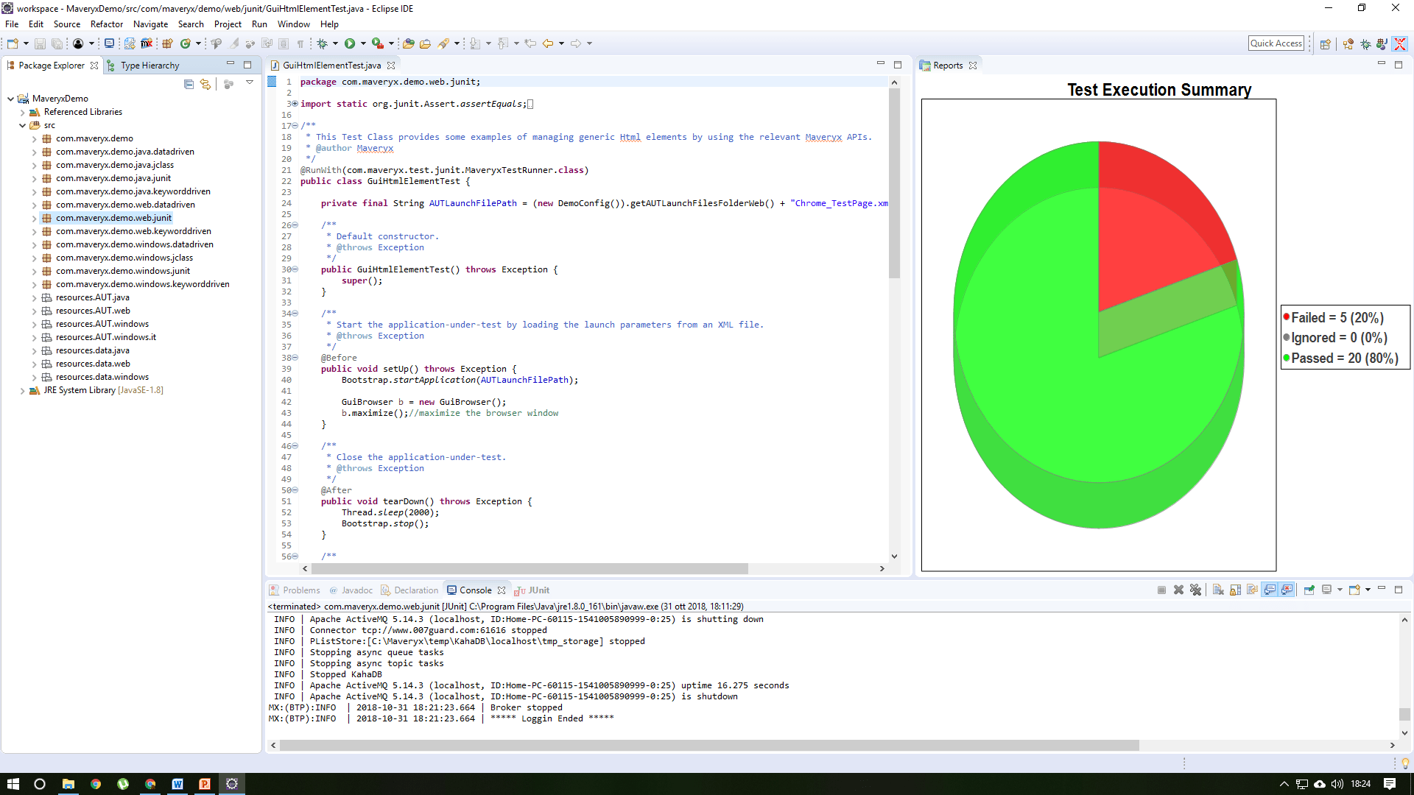1414x795 pixels.
Task: Click the New Java Package icon
Action: point(167,43)
